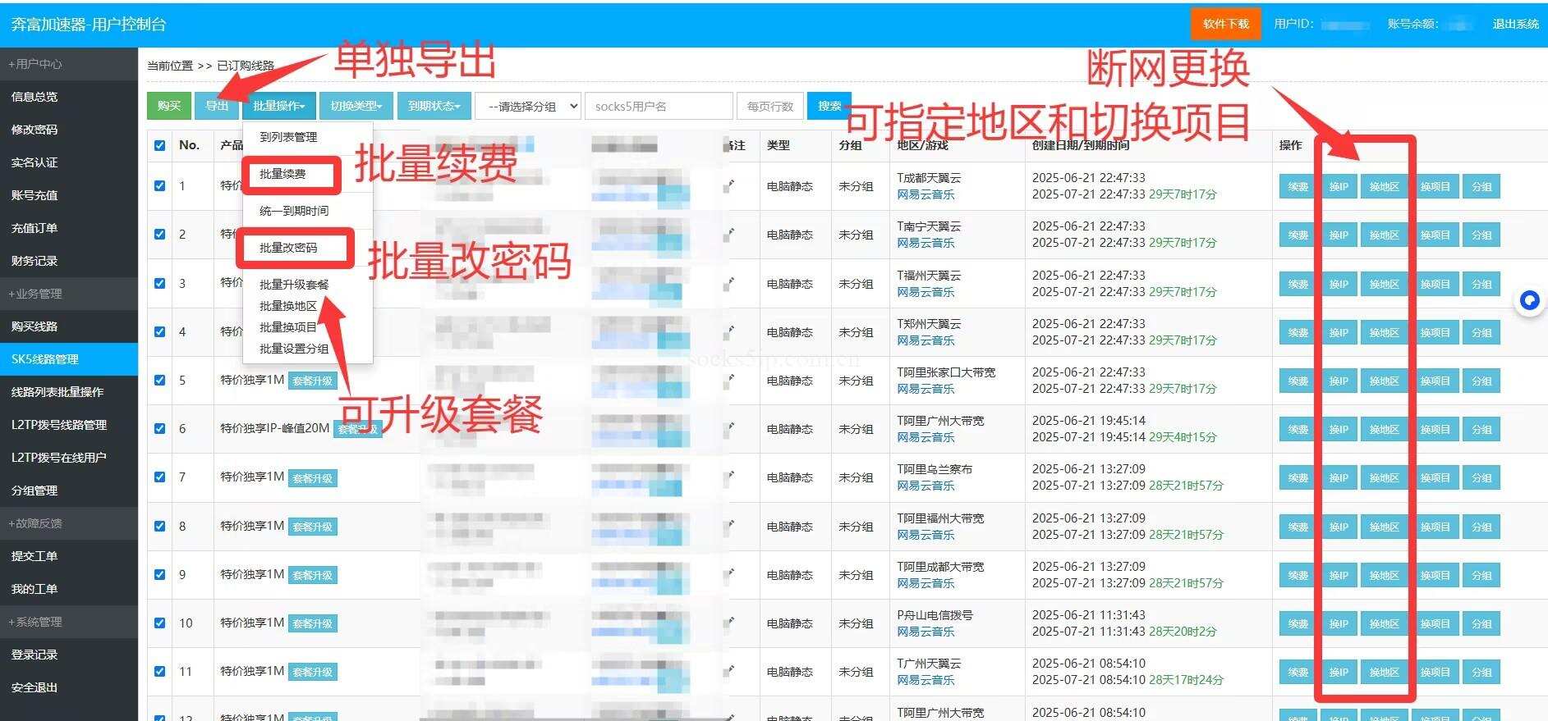The width and height of the screenshot is (1548, 721).
Task: Open the 批量操作 dropdown
Action: click(279, 106)
